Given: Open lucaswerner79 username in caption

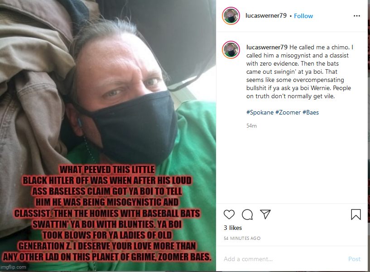Looking at the screenshot, I should coord(267,47).
